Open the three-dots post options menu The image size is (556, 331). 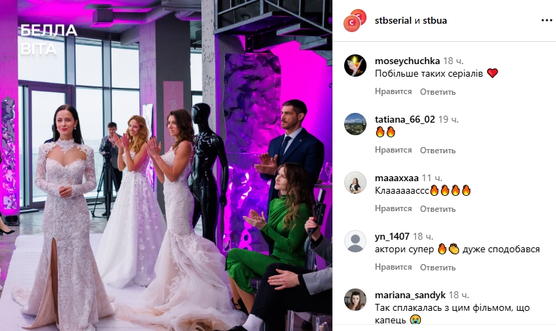tap(546, 21)
